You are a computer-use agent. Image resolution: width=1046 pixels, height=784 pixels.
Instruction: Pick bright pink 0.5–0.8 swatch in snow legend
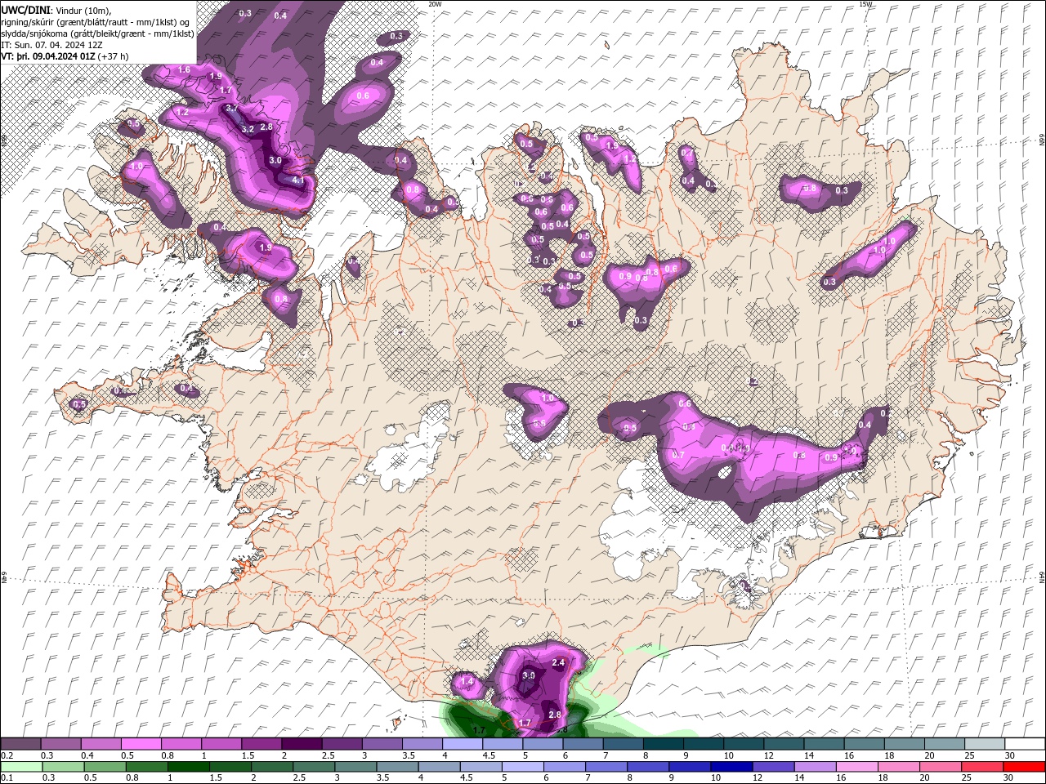pos(141,744)
